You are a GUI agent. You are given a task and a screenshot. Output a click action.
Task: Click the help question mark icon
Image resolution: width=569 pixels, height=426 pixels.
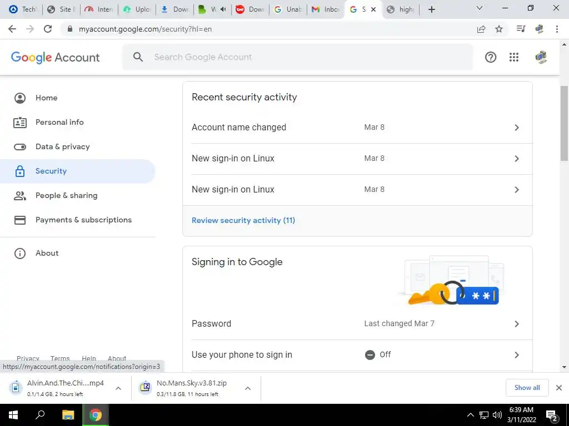pyautogui.click(x=491, y=57)
